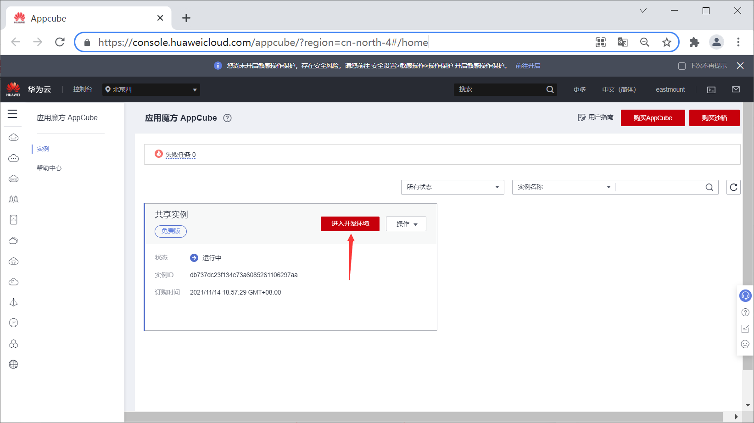This screenshot has height=423, width=754.
Task: Click the 购买沙箱 button
Action: point(714,118)
